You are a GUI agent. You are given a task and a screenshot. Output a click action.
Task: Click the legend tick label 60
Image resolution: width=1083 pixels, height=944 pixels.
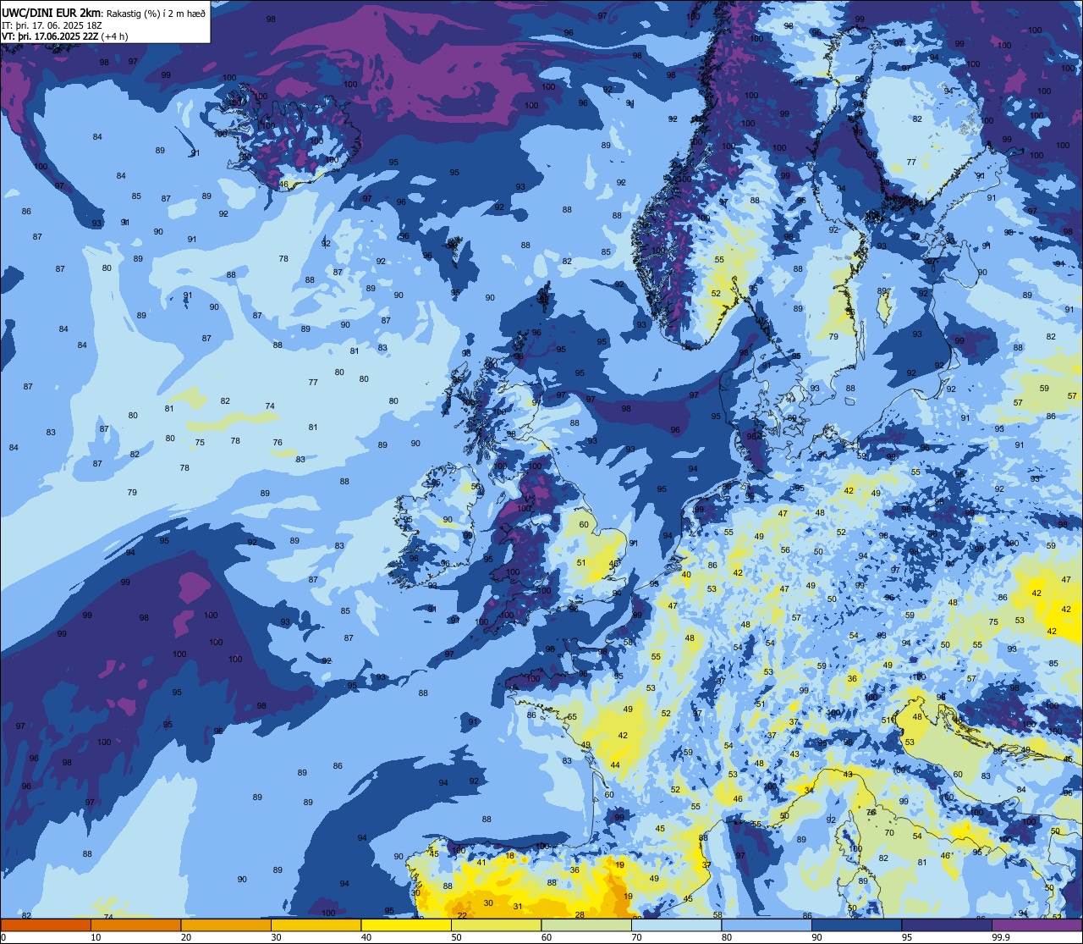click(547, 937)
